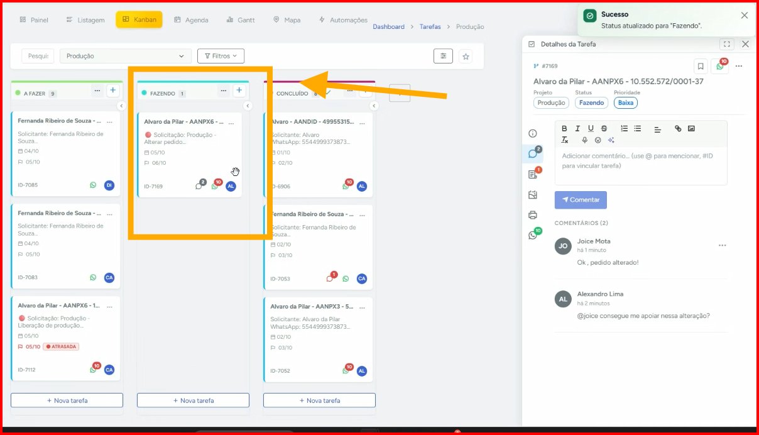Open the Automações tab
This screenshot has height=435, width=759.
pyautogui.click(x=343, y=20)
